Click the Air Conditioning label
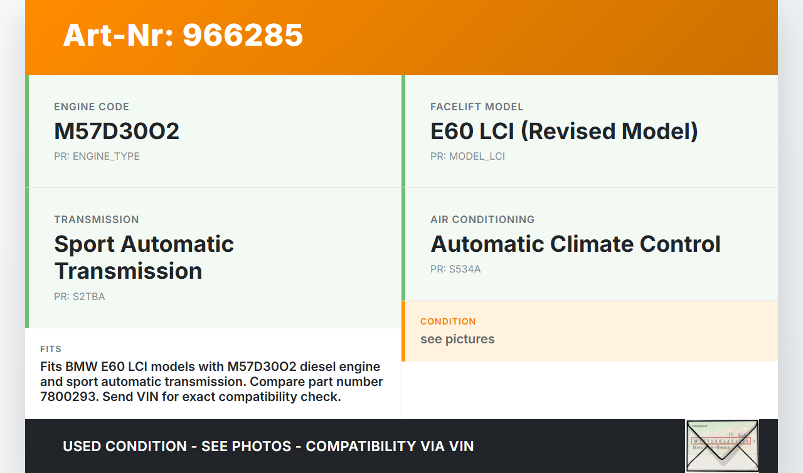The image size is (803, 473). pos(482,220)
